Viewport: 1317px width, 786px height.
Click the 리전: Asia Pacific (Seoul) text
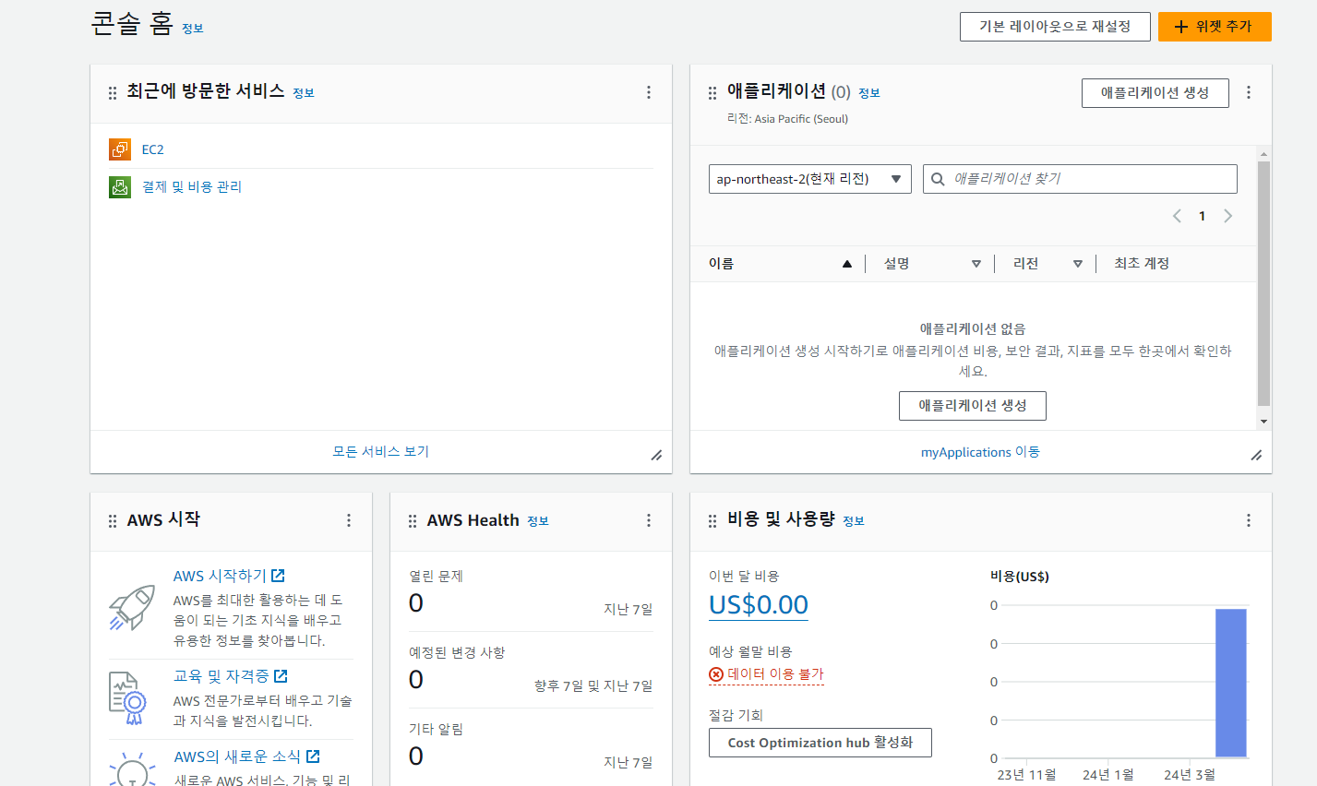[787, 119]
